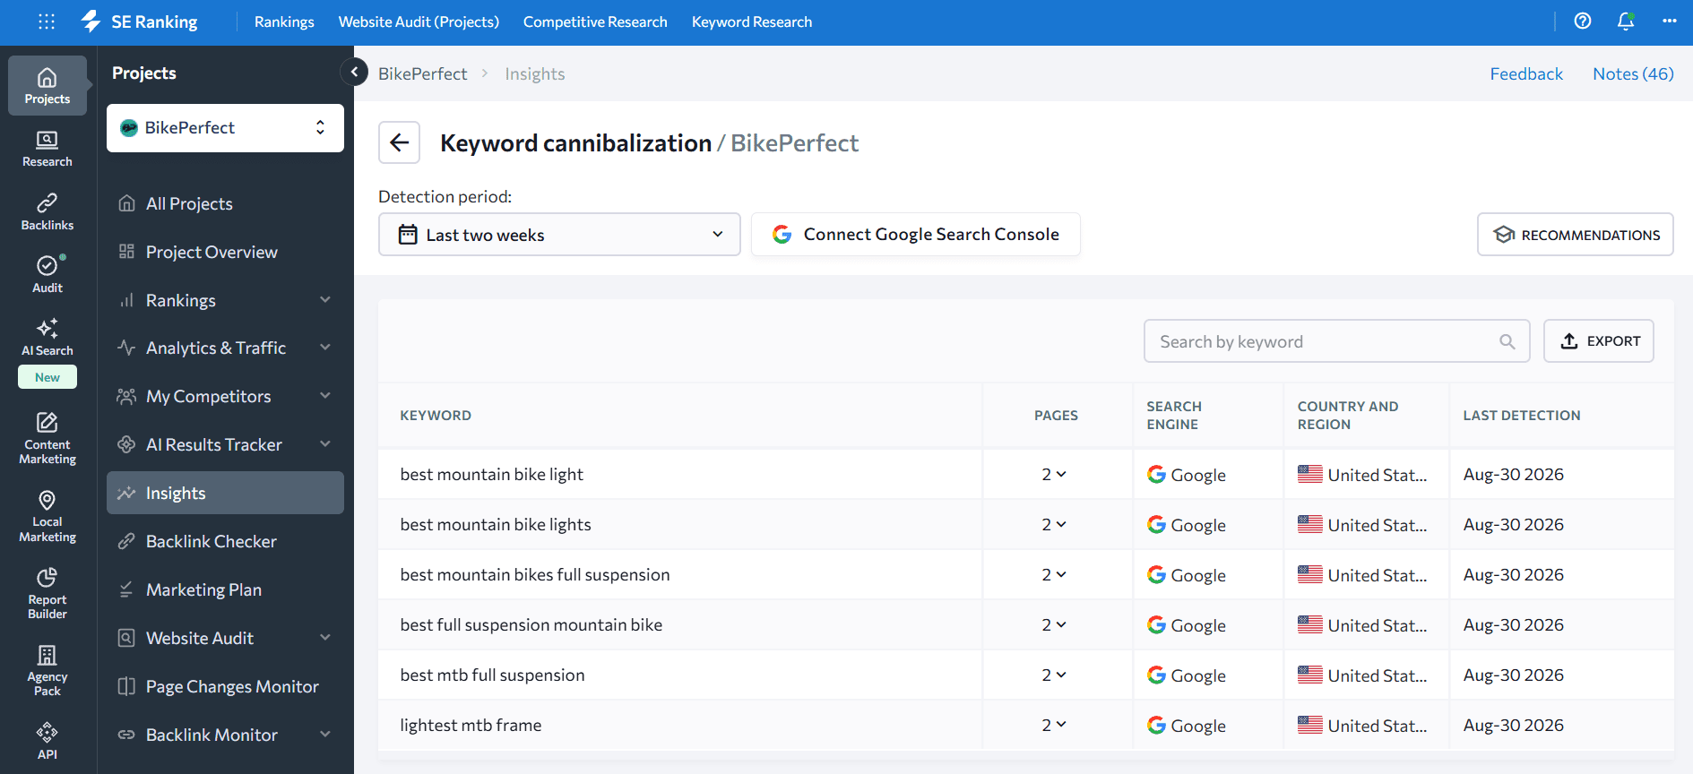Expand pages for best mtb full suspension
1693x774 pixels.
click(1054, 675)
